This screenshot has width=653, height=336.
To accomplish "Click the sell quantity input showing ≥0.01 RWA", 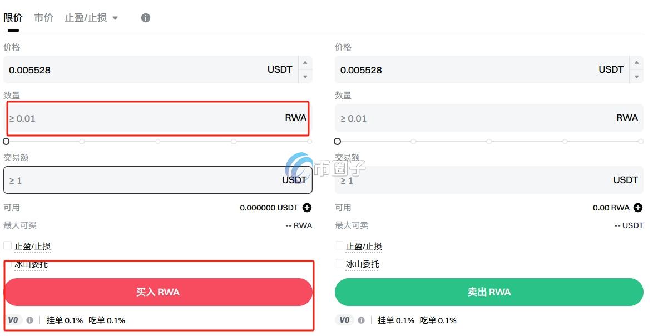I will click(x=488, y=118).
